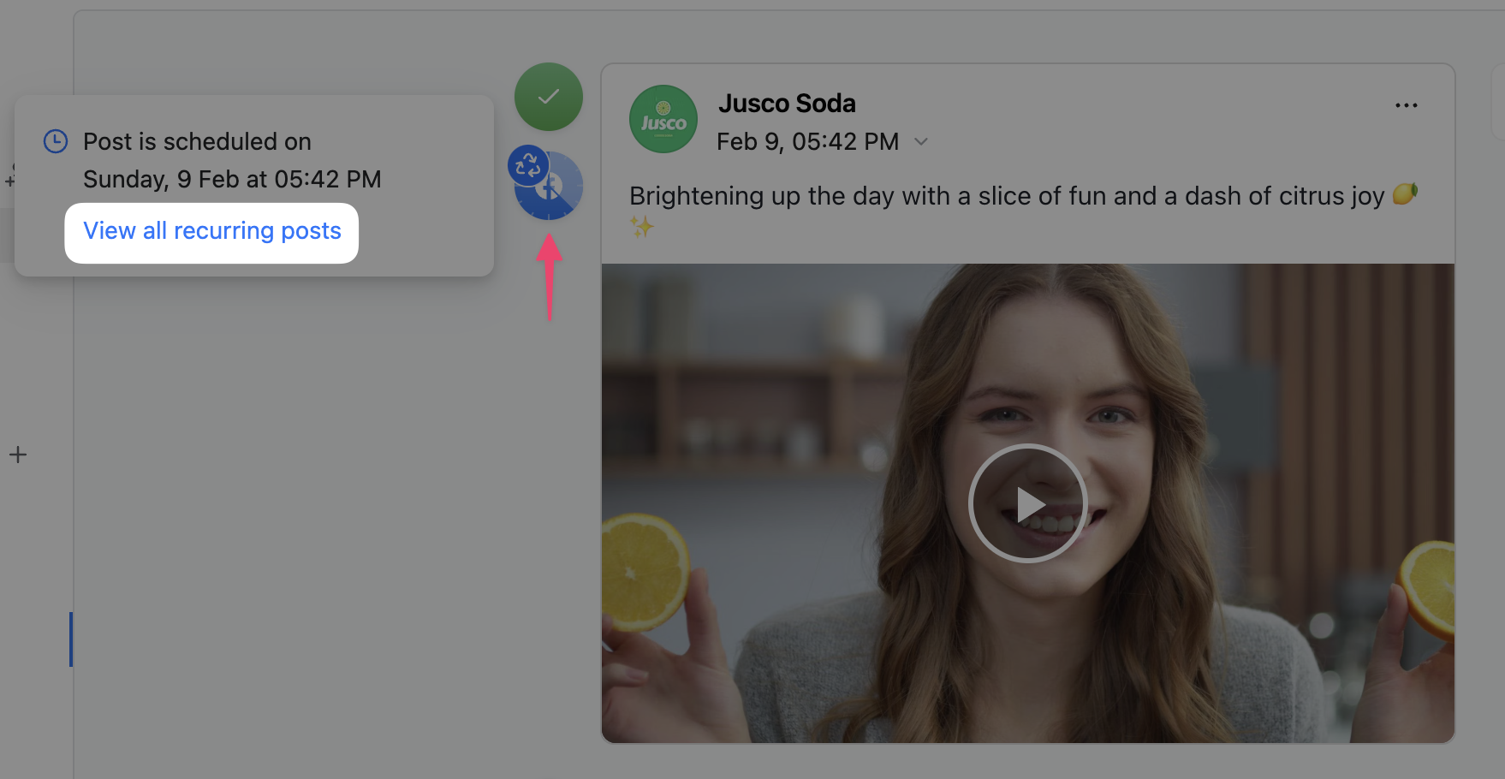1505x779 pixels.
Task: Expand the chevron next to post date
Action: pos(921,141)
